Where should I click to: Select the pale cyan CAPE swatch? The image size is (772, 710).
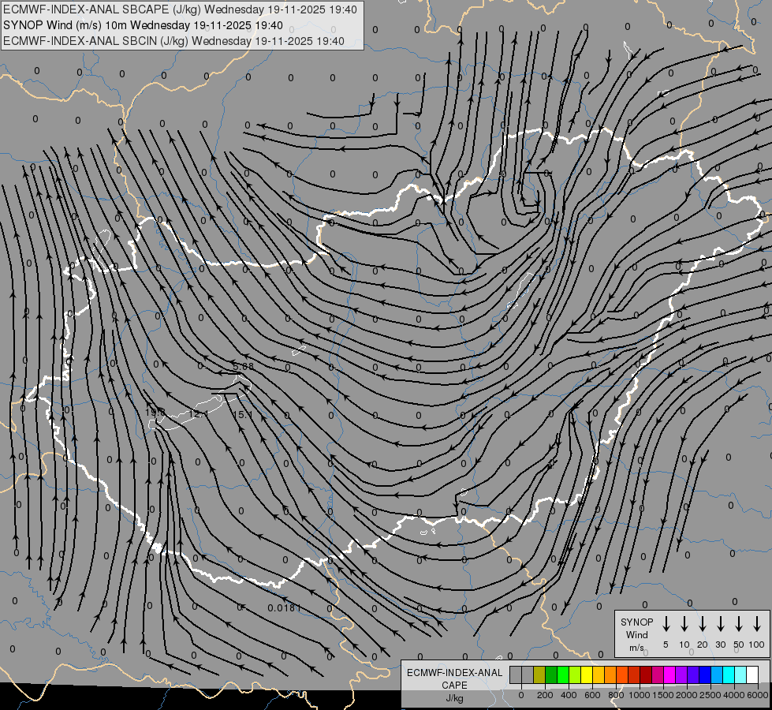click(741, 674)
